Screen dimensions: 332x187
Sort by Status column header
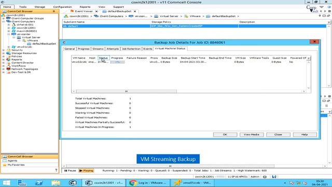103,58
